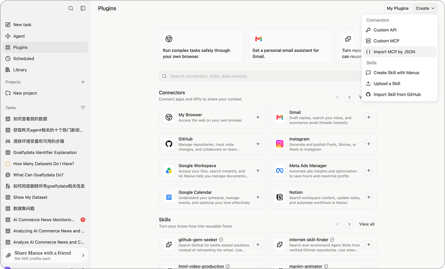The image size is (445, 269).
Task: Add the Meta Ads Manager connector
Action: (369, 170)
